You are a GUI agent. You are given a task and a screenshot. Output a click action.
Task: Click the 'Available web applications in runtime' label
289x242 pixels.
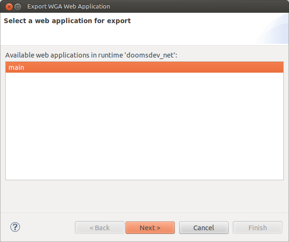[x=91, y=55]
